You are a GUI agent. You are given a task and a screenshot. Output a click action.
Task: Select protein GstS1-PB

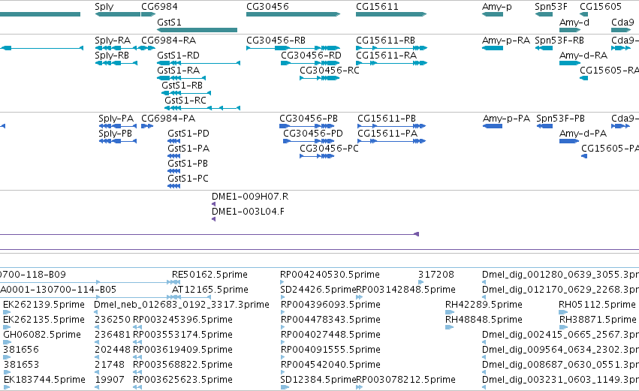[x=174, y=171]
